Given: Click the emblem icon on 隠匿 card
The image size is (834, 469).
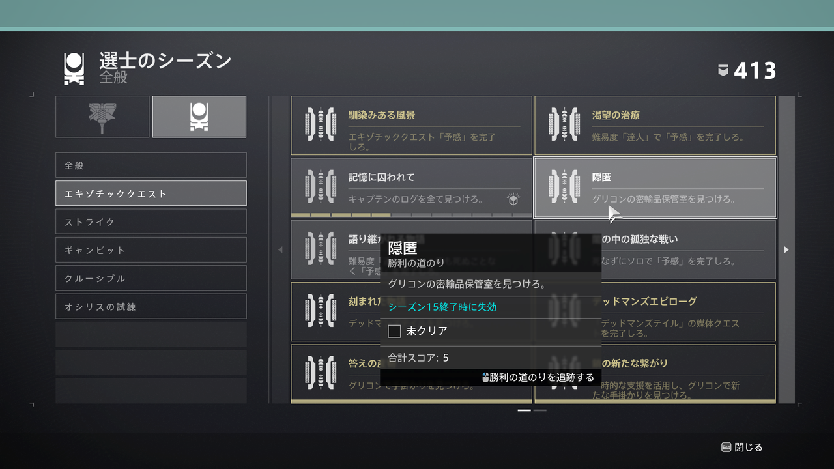Looking at the screenshot, I should (x=564, y=186).
